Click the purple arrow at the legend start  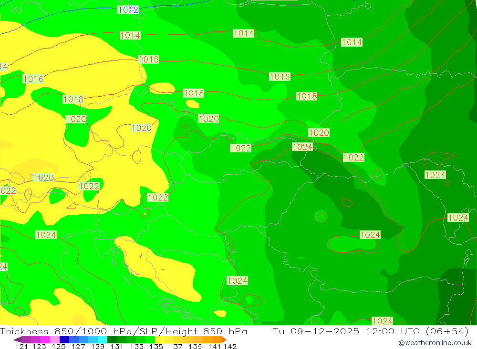[17, 339]
